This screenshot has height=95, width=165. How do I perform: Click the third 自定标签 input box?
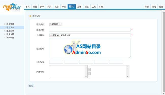coord(86,62)
